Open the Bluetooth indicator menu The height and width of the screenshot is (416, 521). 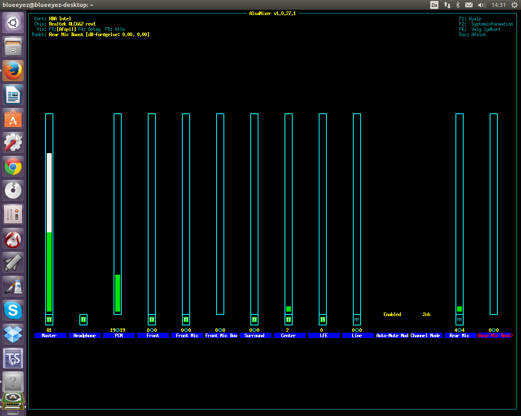(x=458, y=5)
